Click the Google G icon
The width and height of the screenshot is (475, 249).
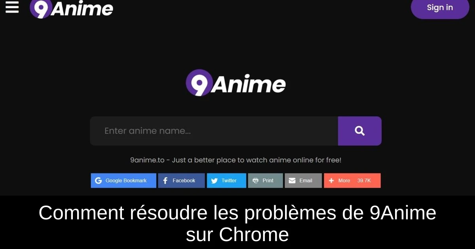(x=98, y=181)
